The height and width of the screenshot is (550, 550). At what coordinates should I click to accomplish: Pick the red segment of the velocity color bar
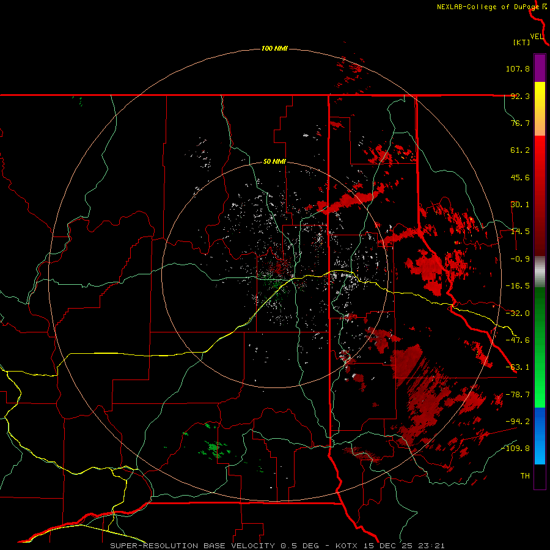(x=540, y=196)
